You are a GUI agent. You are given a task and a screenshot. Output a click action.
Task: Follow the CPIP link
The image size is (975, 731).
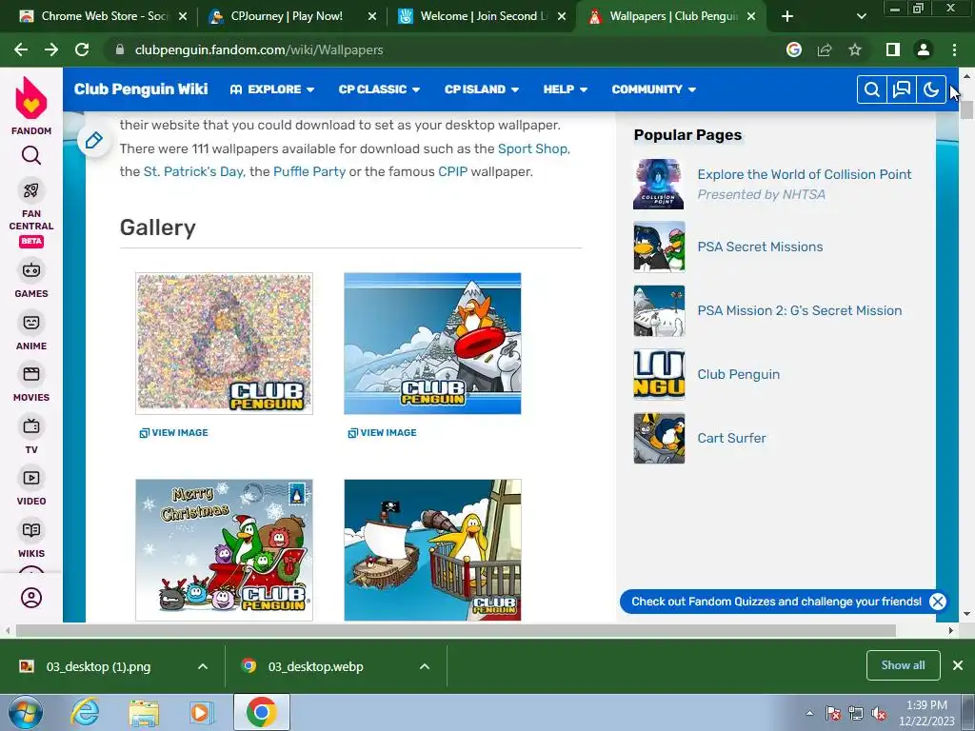tap(452, 171)
